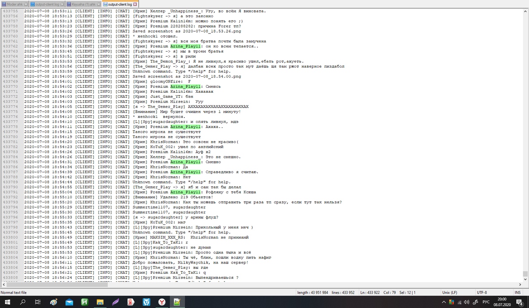The height and width of the screenshot is (308, 529).
Task: Select the output-client.log tab next to Moder.ahk
Action: [47, 4]
